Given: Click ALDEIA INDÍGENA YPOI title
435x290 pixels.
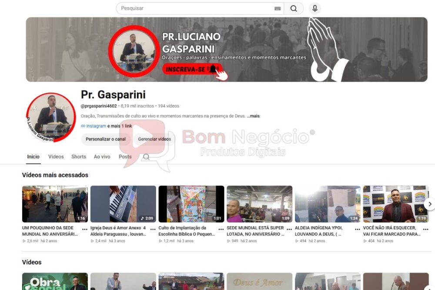Looking at the screenshot, I should click(319, 231).
